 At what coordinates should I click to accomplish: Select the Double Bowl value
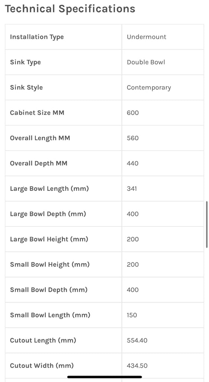coord(146,62)
